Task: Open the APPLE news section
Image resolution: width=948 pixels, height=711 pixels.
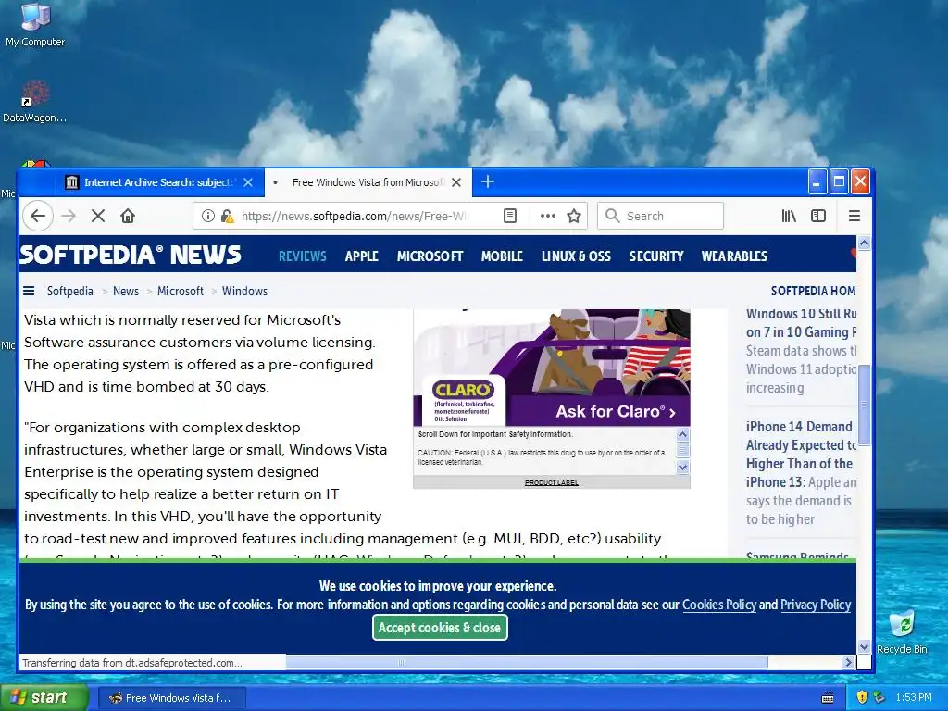Action: click(362, 256)
